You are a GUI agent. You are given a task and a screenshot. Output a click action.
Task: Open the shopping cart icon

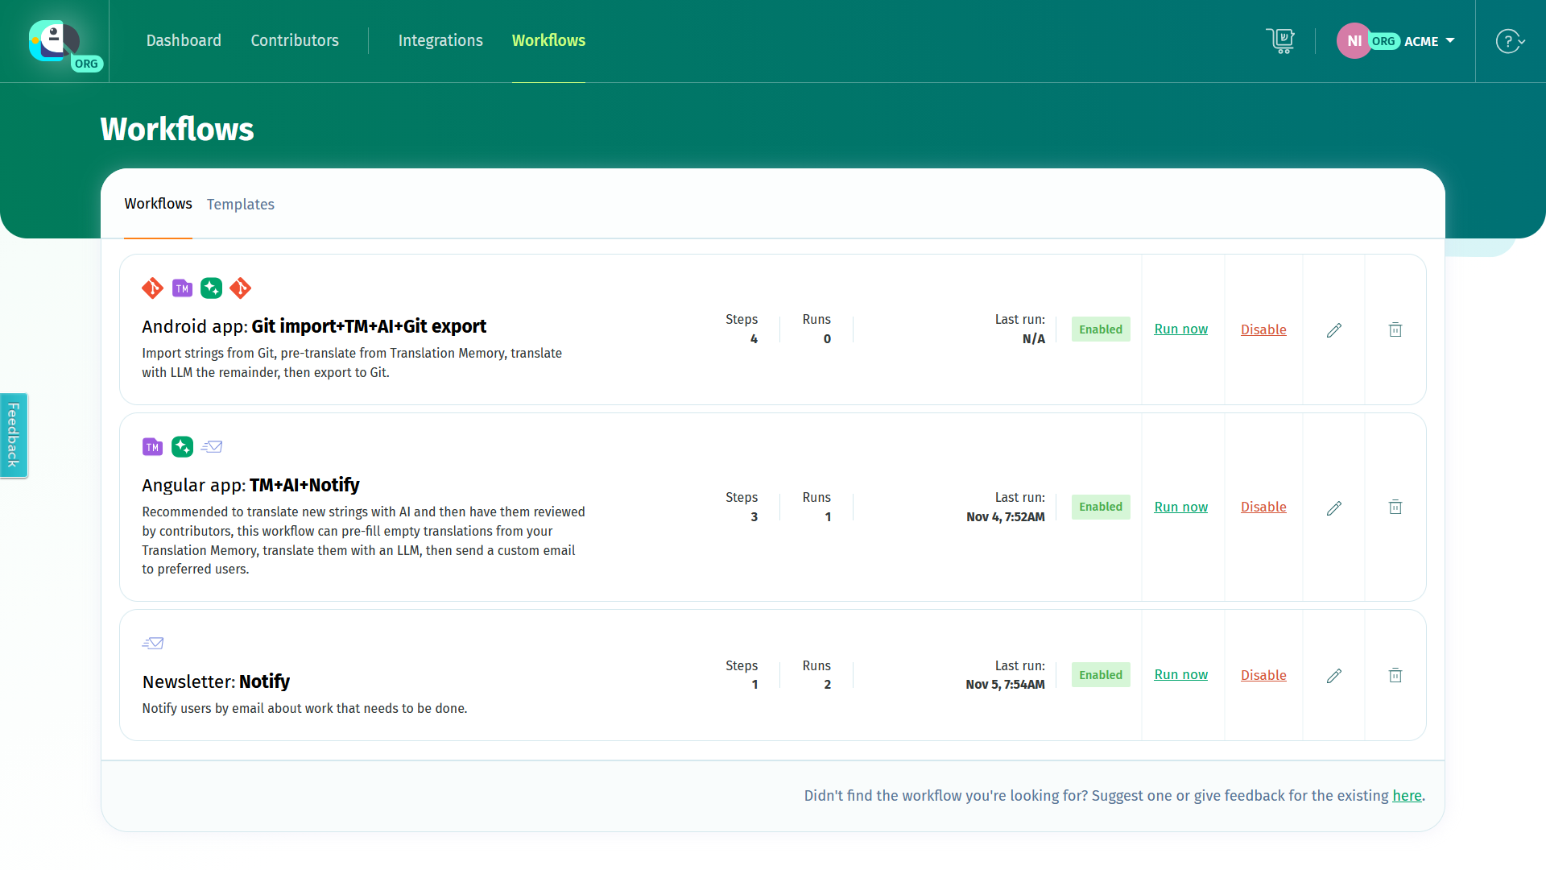[1279, 40]
